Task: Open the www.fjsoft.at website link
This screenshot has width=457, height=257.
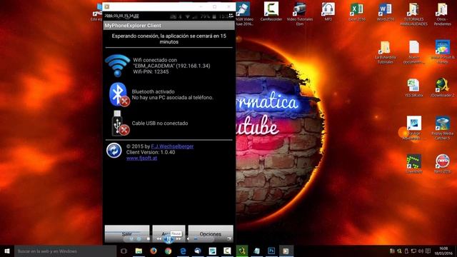Action: (x=141, y=158)
